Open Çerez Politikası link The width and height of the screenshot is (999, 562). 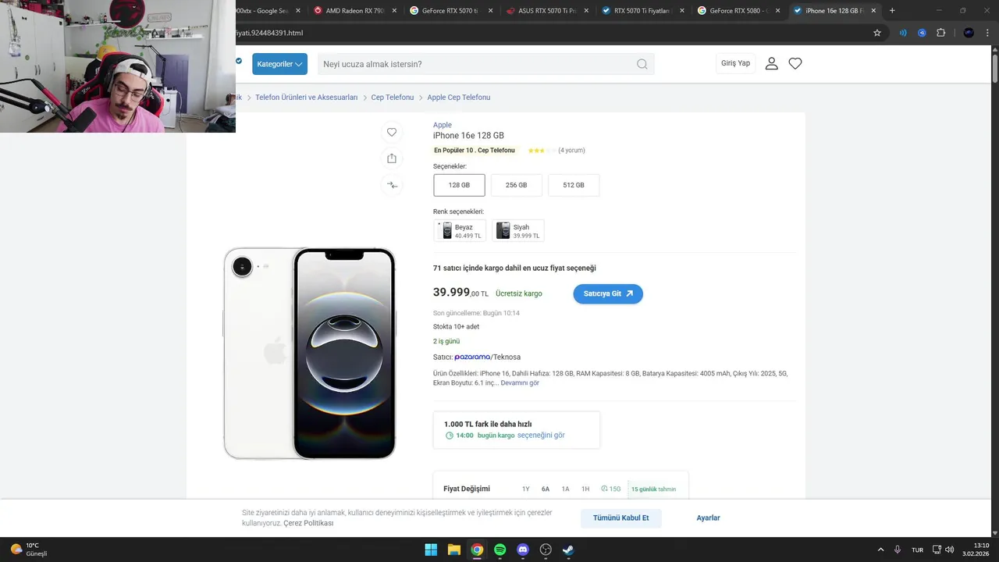click(x=308, y=523)
